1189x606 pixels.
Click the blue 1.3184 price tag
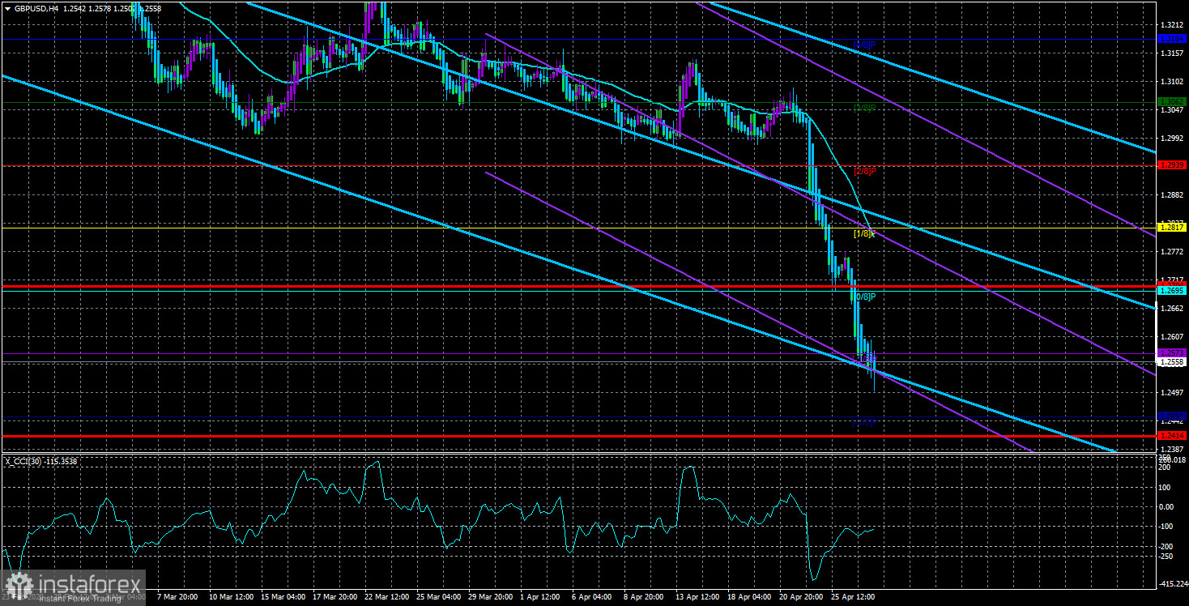pyautogui.click(x=1171, y=39)
